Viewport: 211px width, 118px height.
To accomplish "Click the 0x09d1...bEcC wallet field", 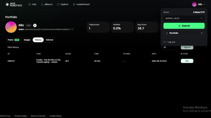I will tap(184, 18).
